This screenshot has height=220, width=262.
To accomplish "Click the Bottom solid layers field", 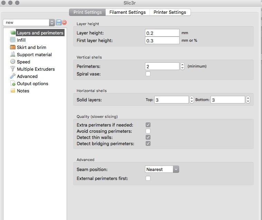I will (228, 100).
